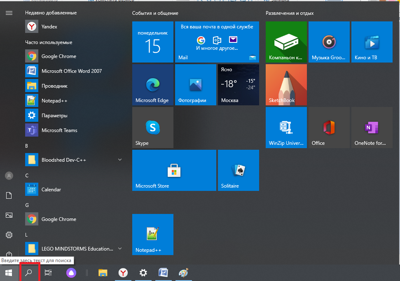Switch to Paint on the taskbar
The height and width of the screenshot is (281, 400).
coord(183,273)
